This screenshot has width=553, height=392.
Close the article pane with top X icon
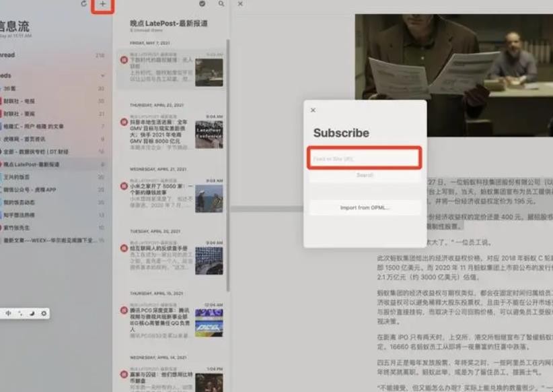[241, 4]
